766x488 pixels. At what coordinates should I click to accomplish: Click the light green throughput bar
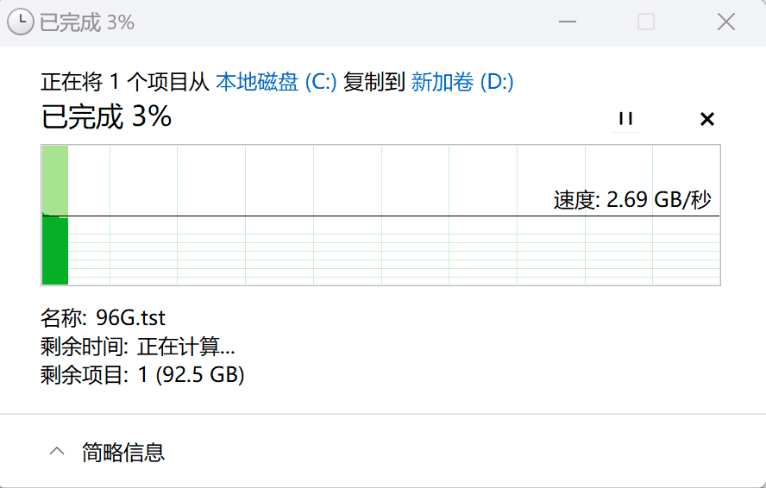55,179
